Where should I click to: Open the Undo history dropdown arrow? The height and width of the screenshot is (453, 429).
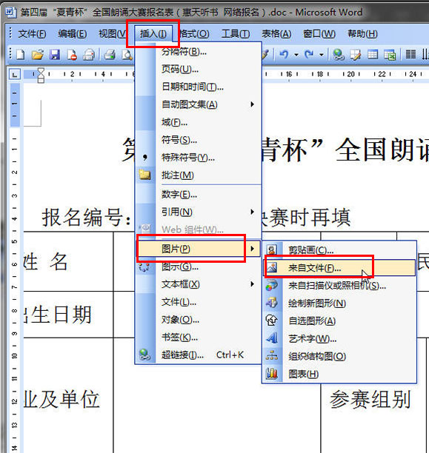pyautogui.click(x=296, y=54)
